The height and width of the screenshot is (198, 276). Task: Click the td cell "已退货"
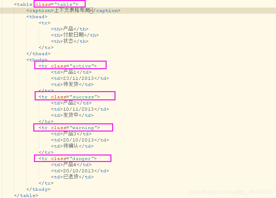[x=72, y=177]
